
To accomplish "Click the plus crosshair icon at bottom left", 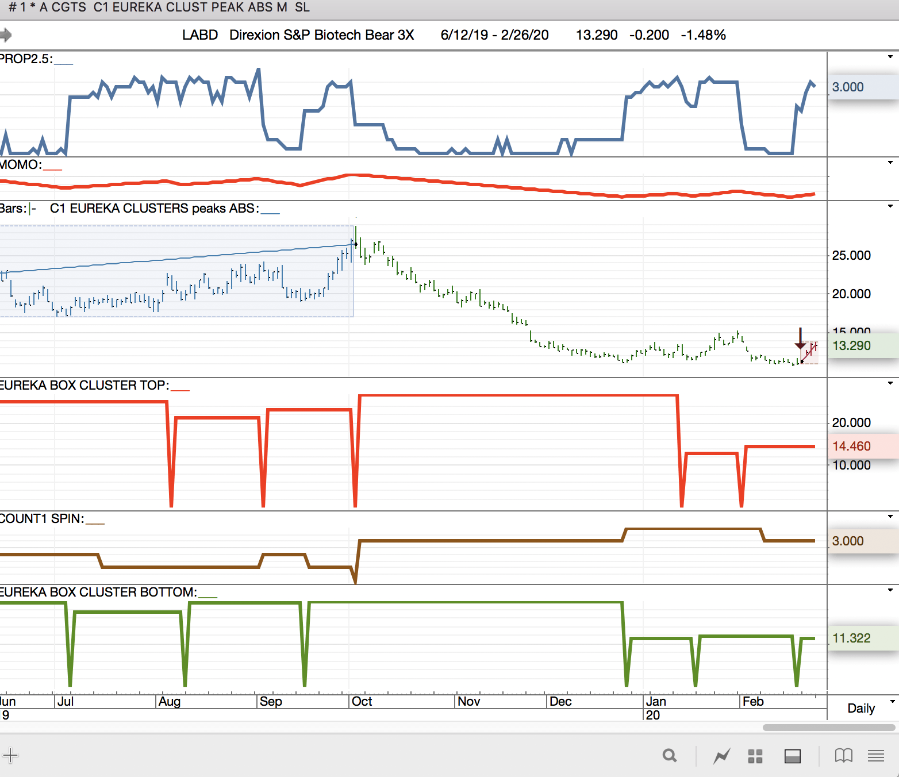I will point(10,755).
